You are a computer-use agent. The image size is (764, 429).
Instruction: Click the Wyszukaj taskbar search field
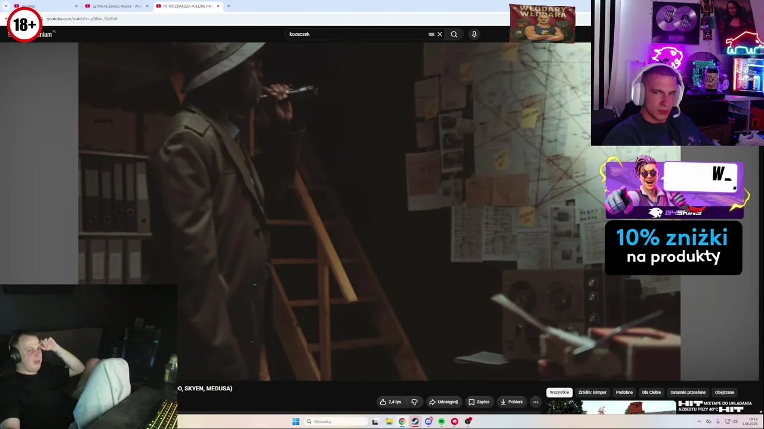335,422
